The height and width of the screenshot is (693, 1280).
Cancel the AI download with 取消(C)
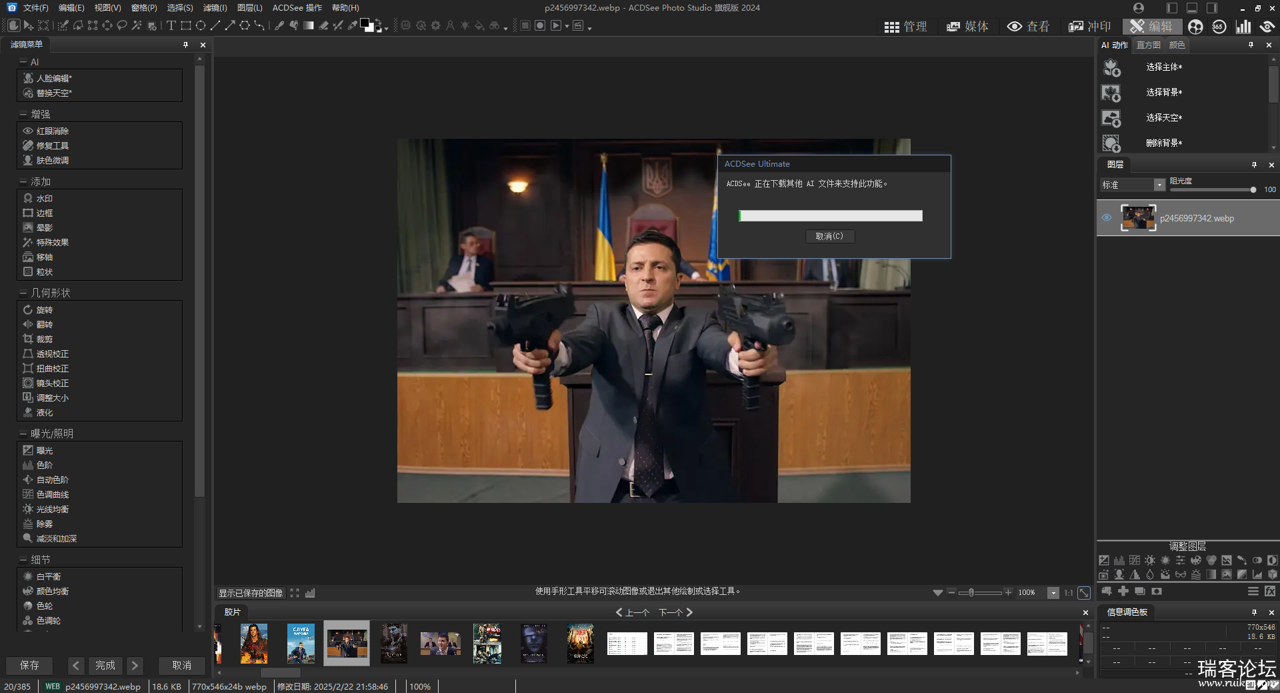[x=829, y=236]
